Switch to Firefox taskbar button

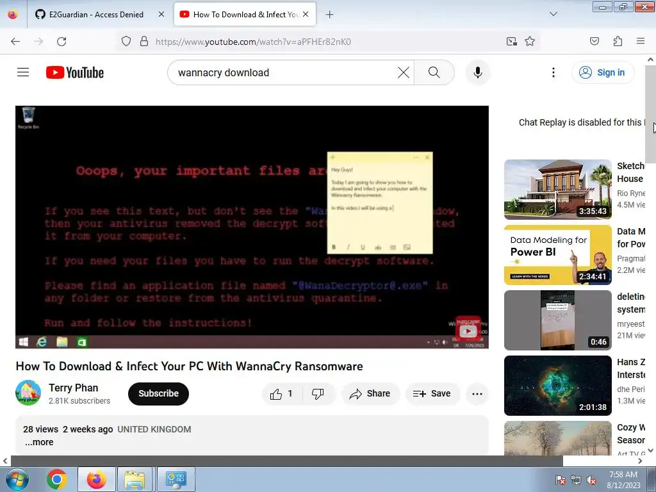click(97, 479)
